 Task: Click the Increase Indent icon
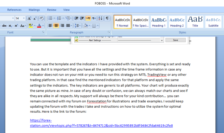point(82,18)
